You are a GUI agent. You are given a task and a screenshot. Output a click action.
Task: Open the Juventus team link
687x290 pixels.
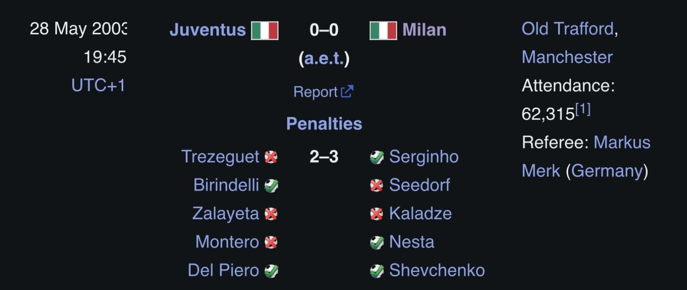tap(207, 30)
